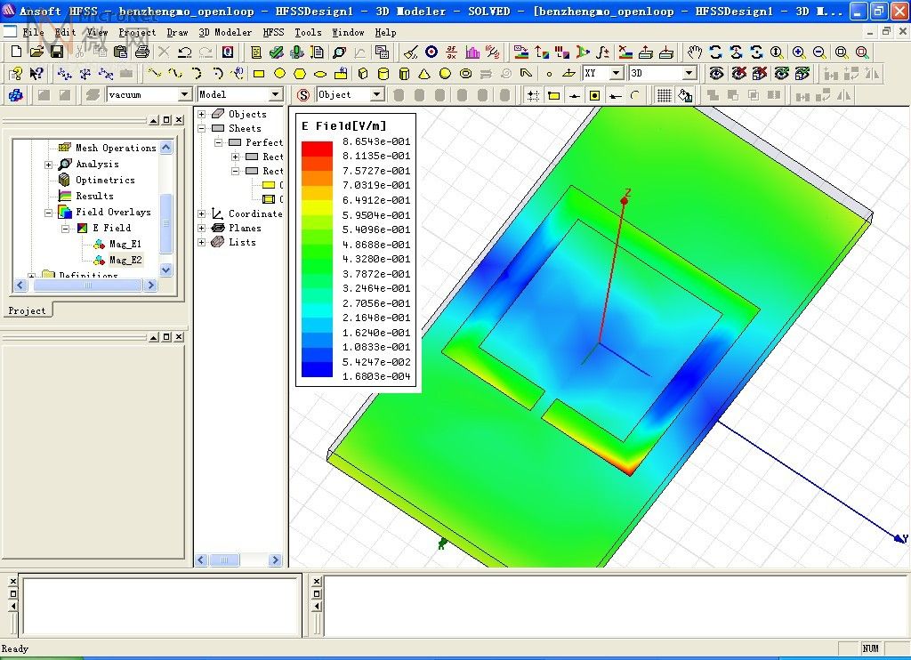Select Optimetrics in project tree
This screenshot has height=660, width=911.
point(105,180)
